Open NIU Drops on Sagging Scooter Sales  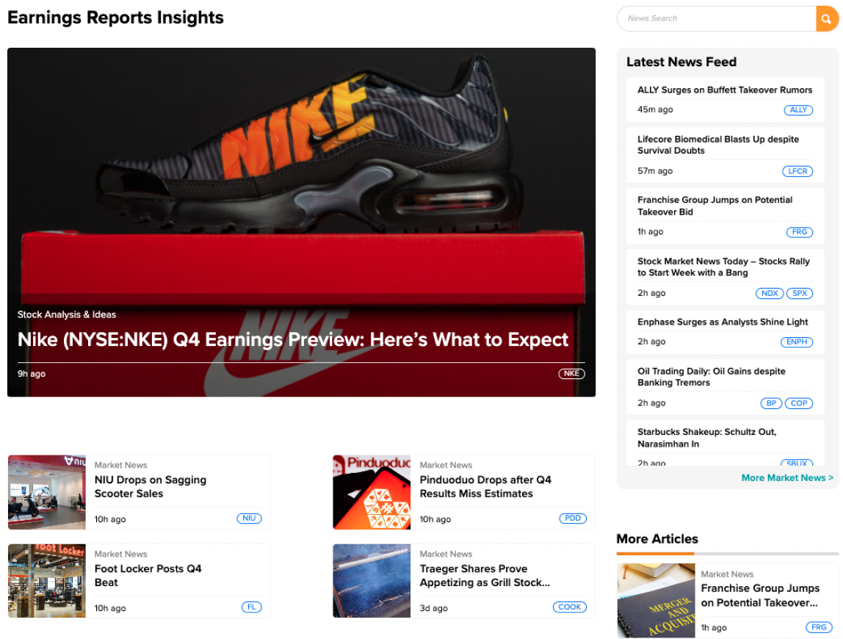tap(151, 486)
